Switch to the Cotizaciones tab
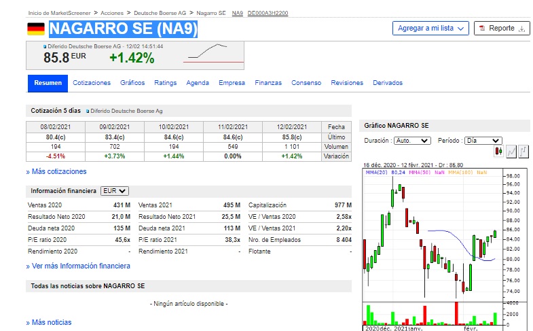 tap(92, 83)
